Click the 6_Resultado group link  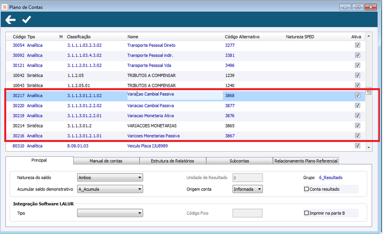pos(331,178)
